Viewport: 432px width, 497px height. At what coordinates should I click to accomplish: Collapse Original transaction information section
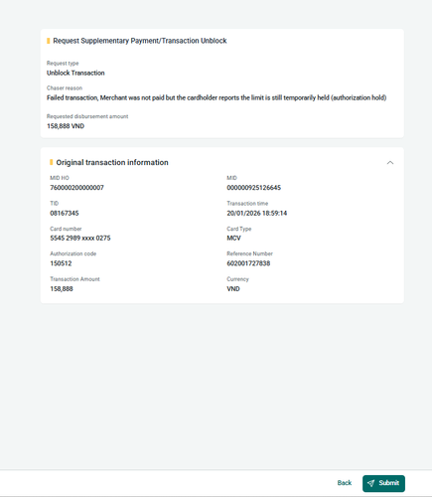[x=390, y=163]
